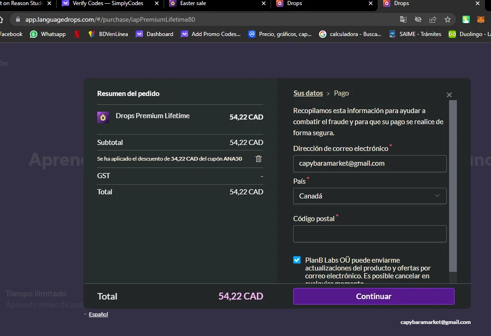Close the checkout dialog with X
The width and height of the screenshot is (491, 336).
[x=449, y=95]
